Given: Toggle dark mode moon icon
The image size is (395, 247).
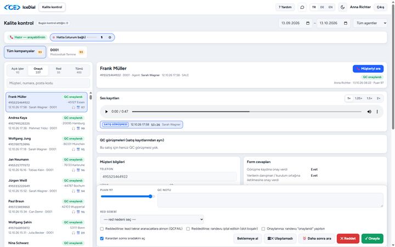Looking at the screenshot, I should pos(342,7).
